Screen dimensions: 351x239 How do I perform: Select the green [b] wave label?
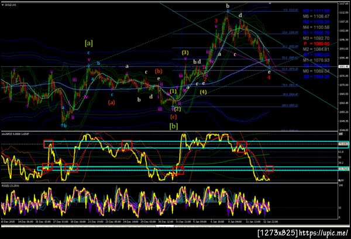174,126
